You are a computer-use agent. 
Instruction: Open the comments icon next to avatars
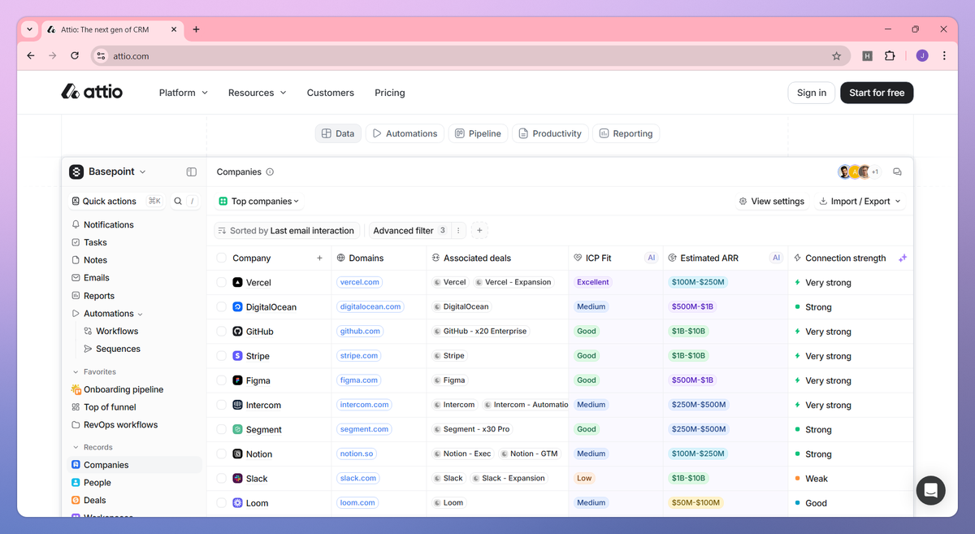click(897, 172)
